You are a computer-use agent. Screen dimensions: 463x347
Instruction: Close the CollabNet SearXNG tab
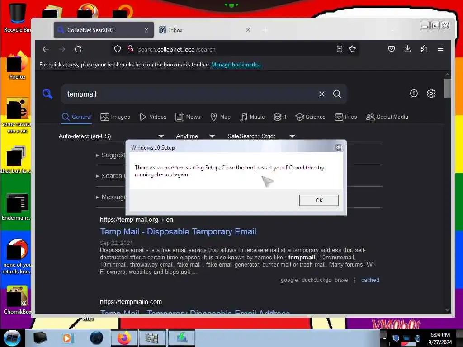click(146, 30)
